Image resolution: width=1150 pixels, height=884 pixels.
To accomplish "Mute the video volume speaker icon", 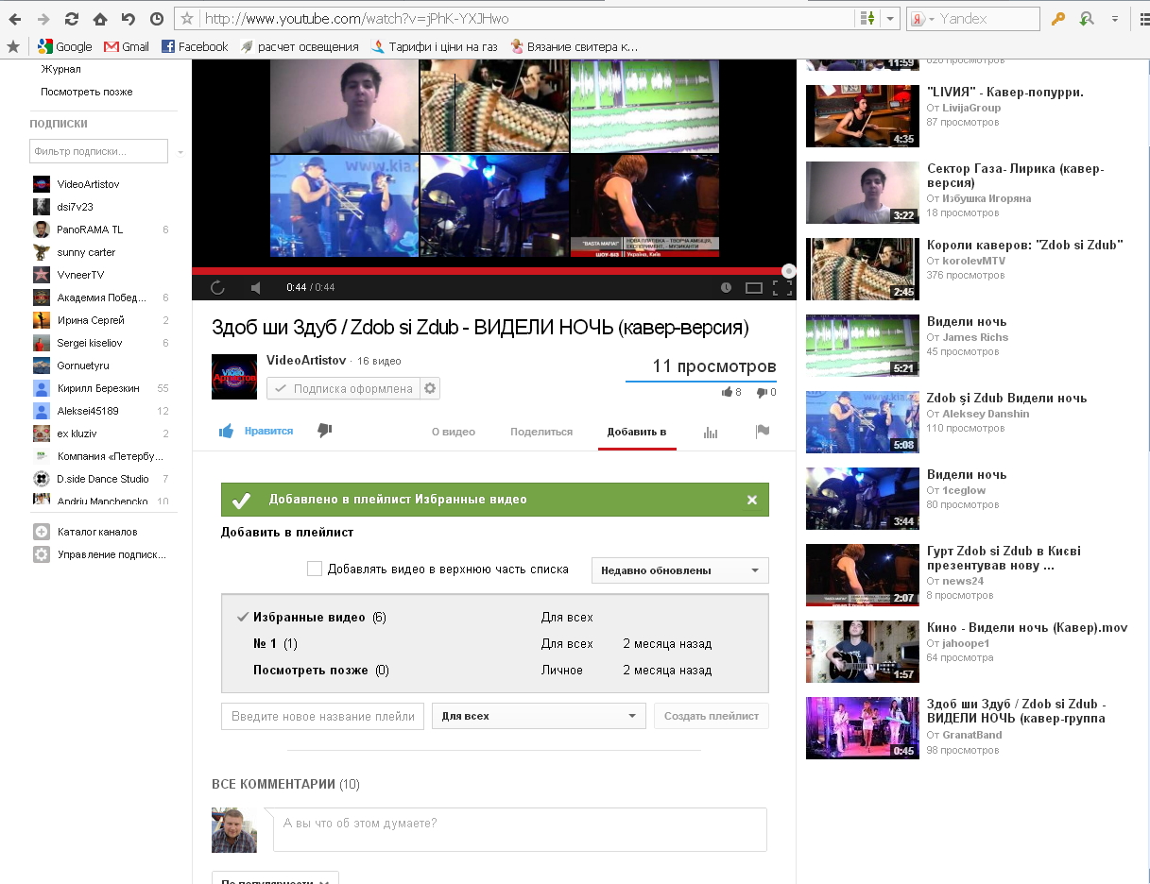I will point(255,287).
